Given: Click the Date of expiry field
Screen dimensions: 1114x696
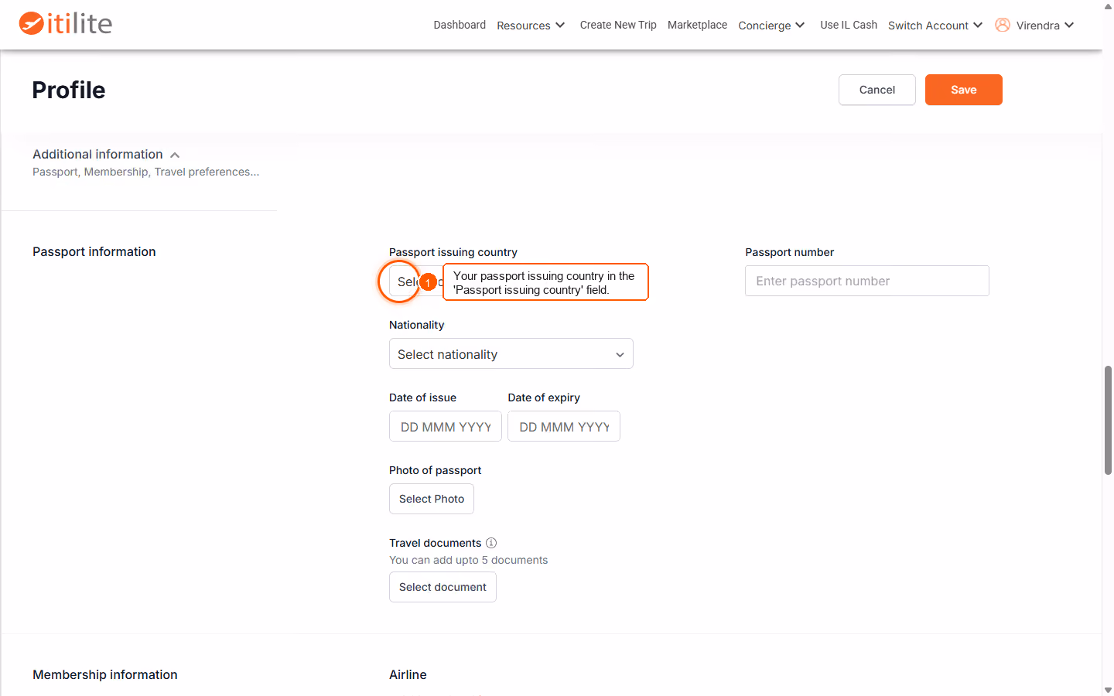Looking at the screenshot, I should [x=564, y=426].
